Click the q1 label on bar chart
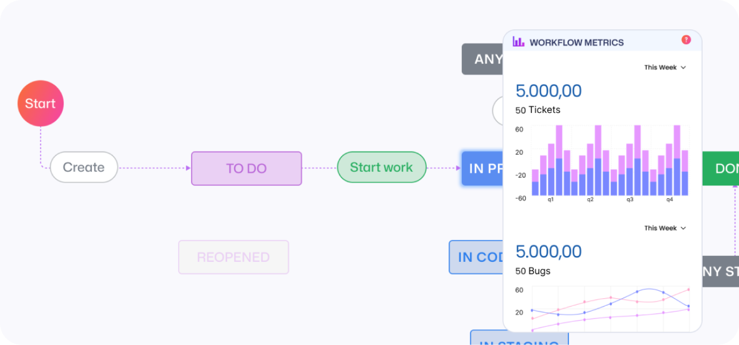Screen dimensions: 739x345 tap(550, 199)
